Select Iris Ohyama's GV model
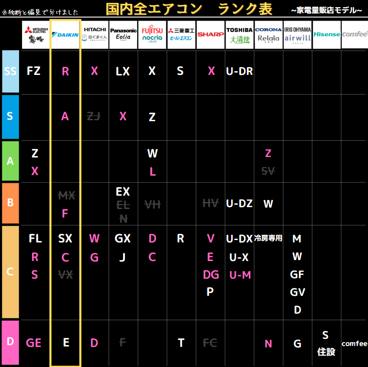The height and width of the screenshot is (367, 368). (297, 292)
